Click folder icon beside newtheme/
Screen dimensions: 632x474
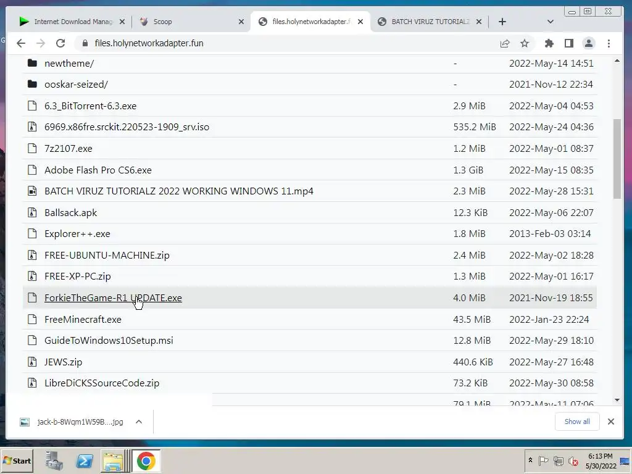pyautogui.click(x=32, y=63)
